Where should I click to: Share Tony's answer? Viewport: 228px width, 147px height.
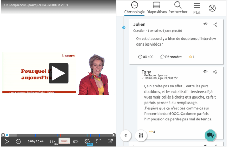[215, 72]
